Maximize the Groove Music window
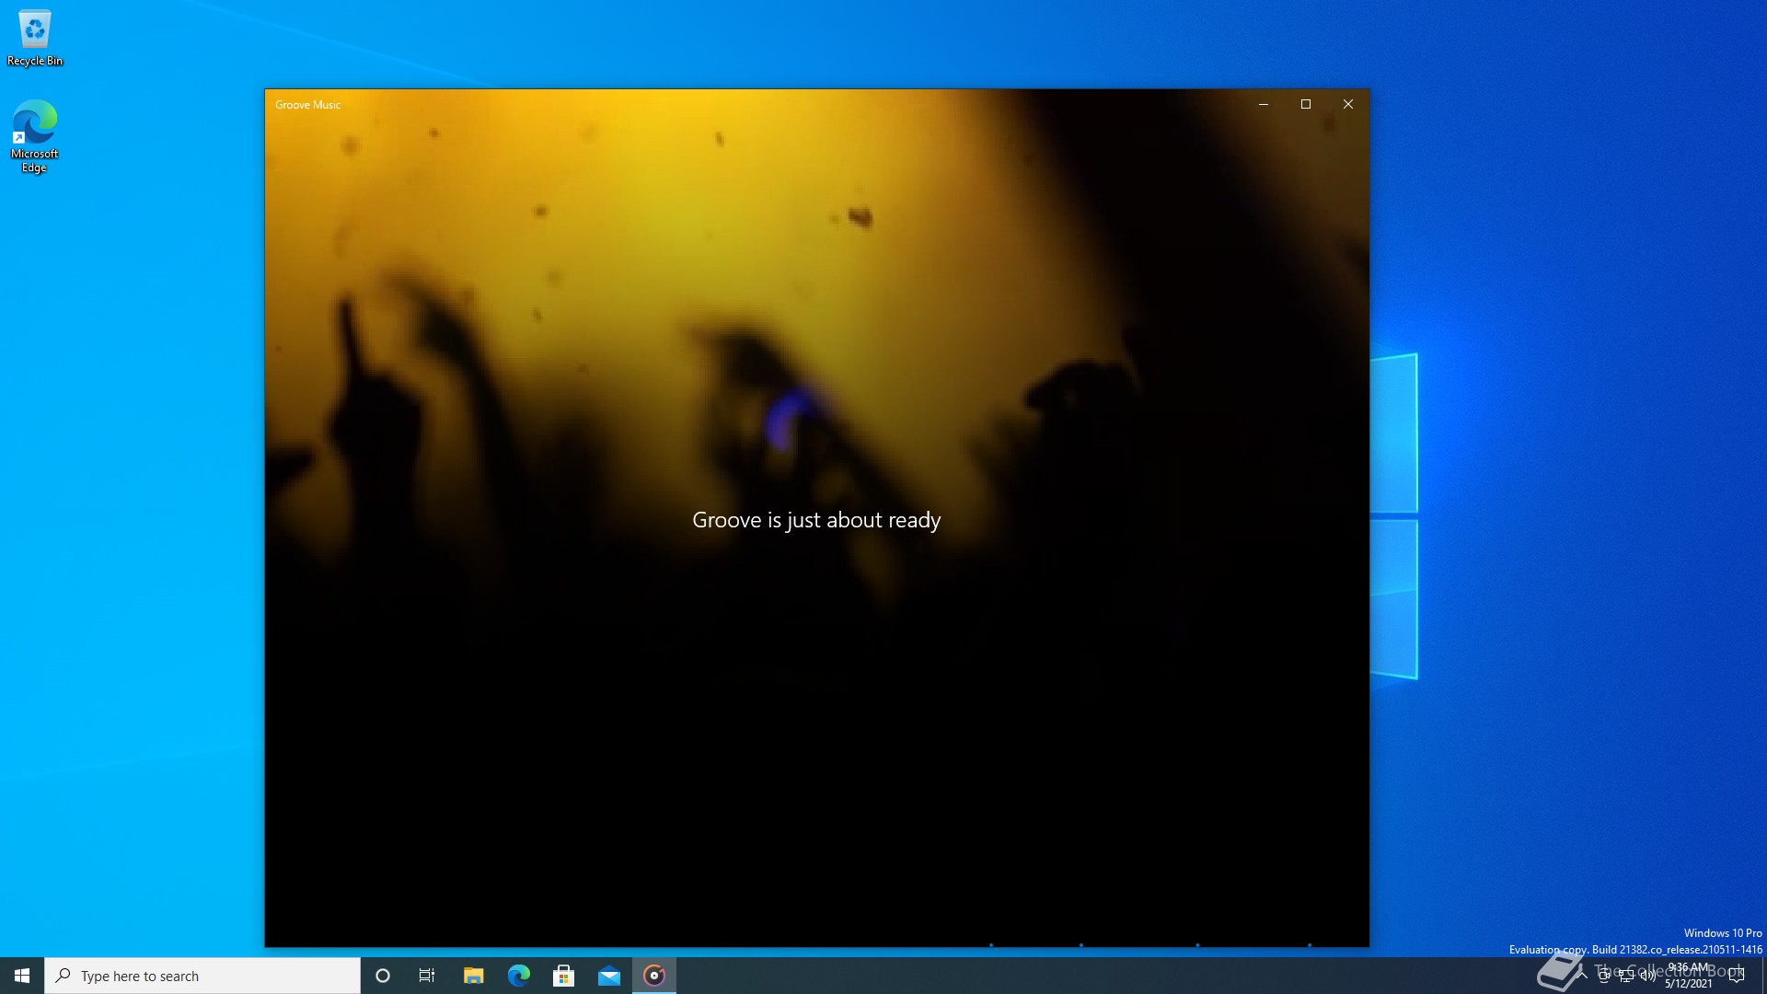Screen dimensions: 1767x994 (1306, 104)
